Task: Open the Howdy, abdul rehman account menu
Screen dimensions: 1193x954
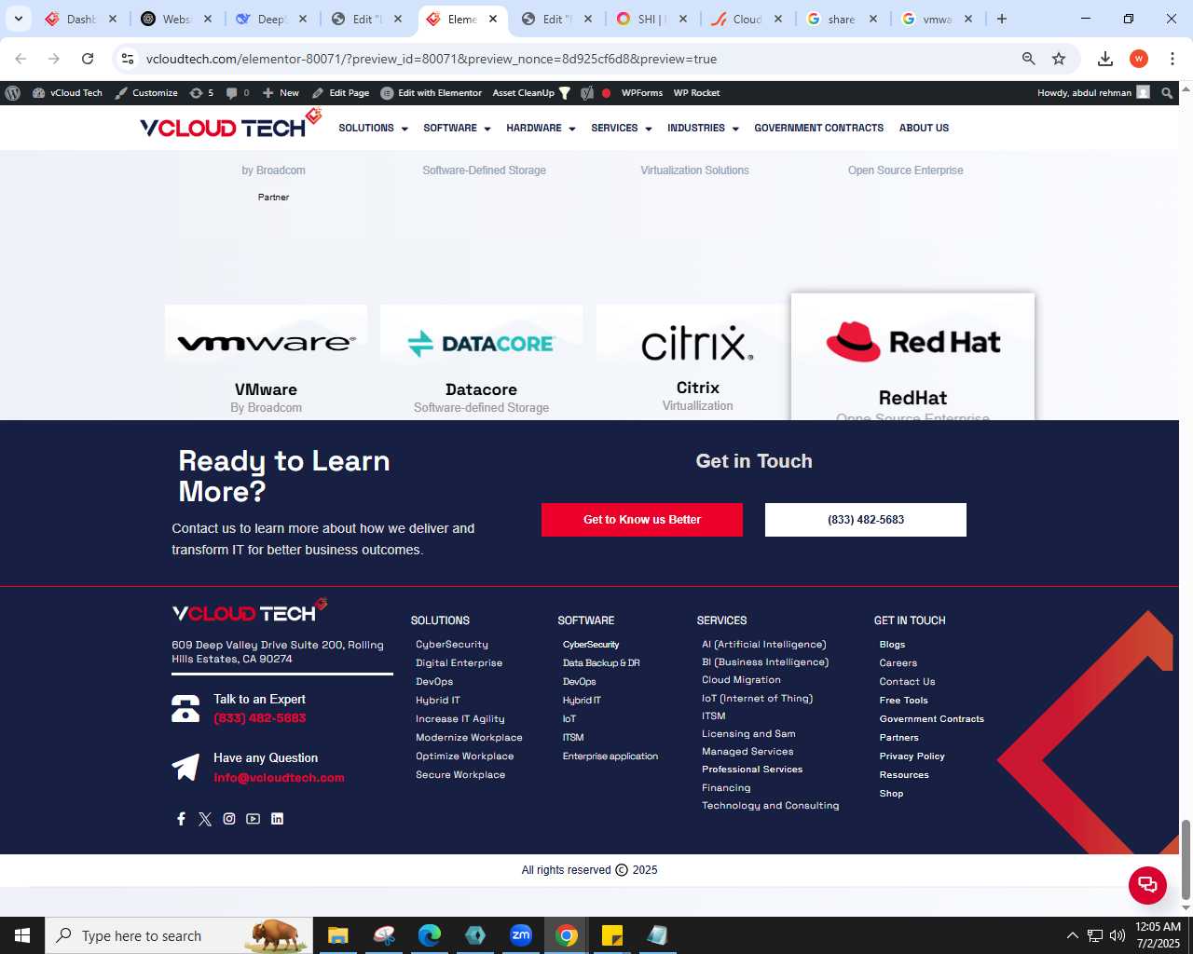Action: tap(1093, 93)
